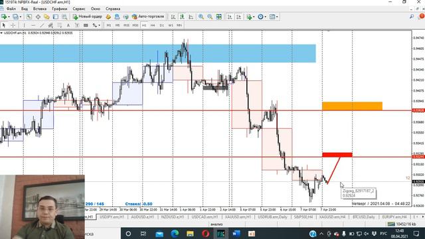Image resolution: width=425 pixels, height=239 pixels.
Task: Open the profiles icon
Action: tap(16, 17)
